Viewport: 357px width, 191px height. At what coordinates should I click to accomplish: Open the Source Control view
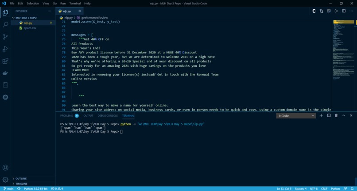[x=5, y=37]
